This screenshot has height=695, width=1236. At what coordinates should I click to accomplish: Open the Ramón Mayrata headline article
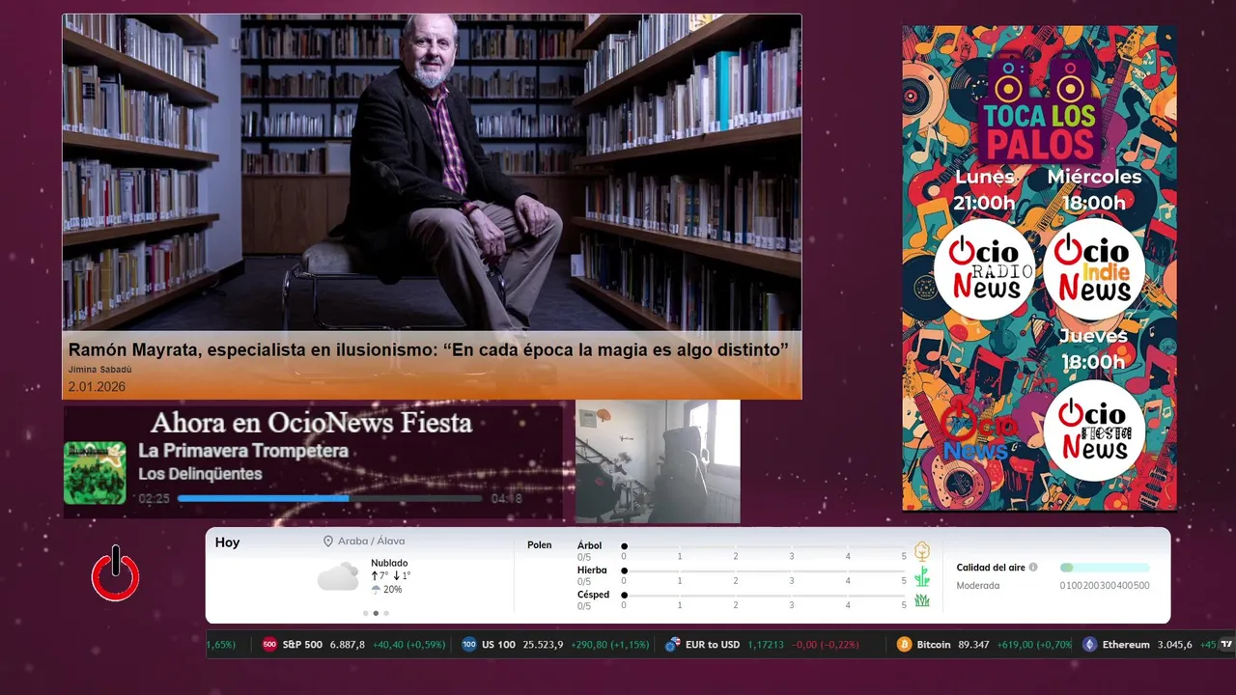point(429,349)
